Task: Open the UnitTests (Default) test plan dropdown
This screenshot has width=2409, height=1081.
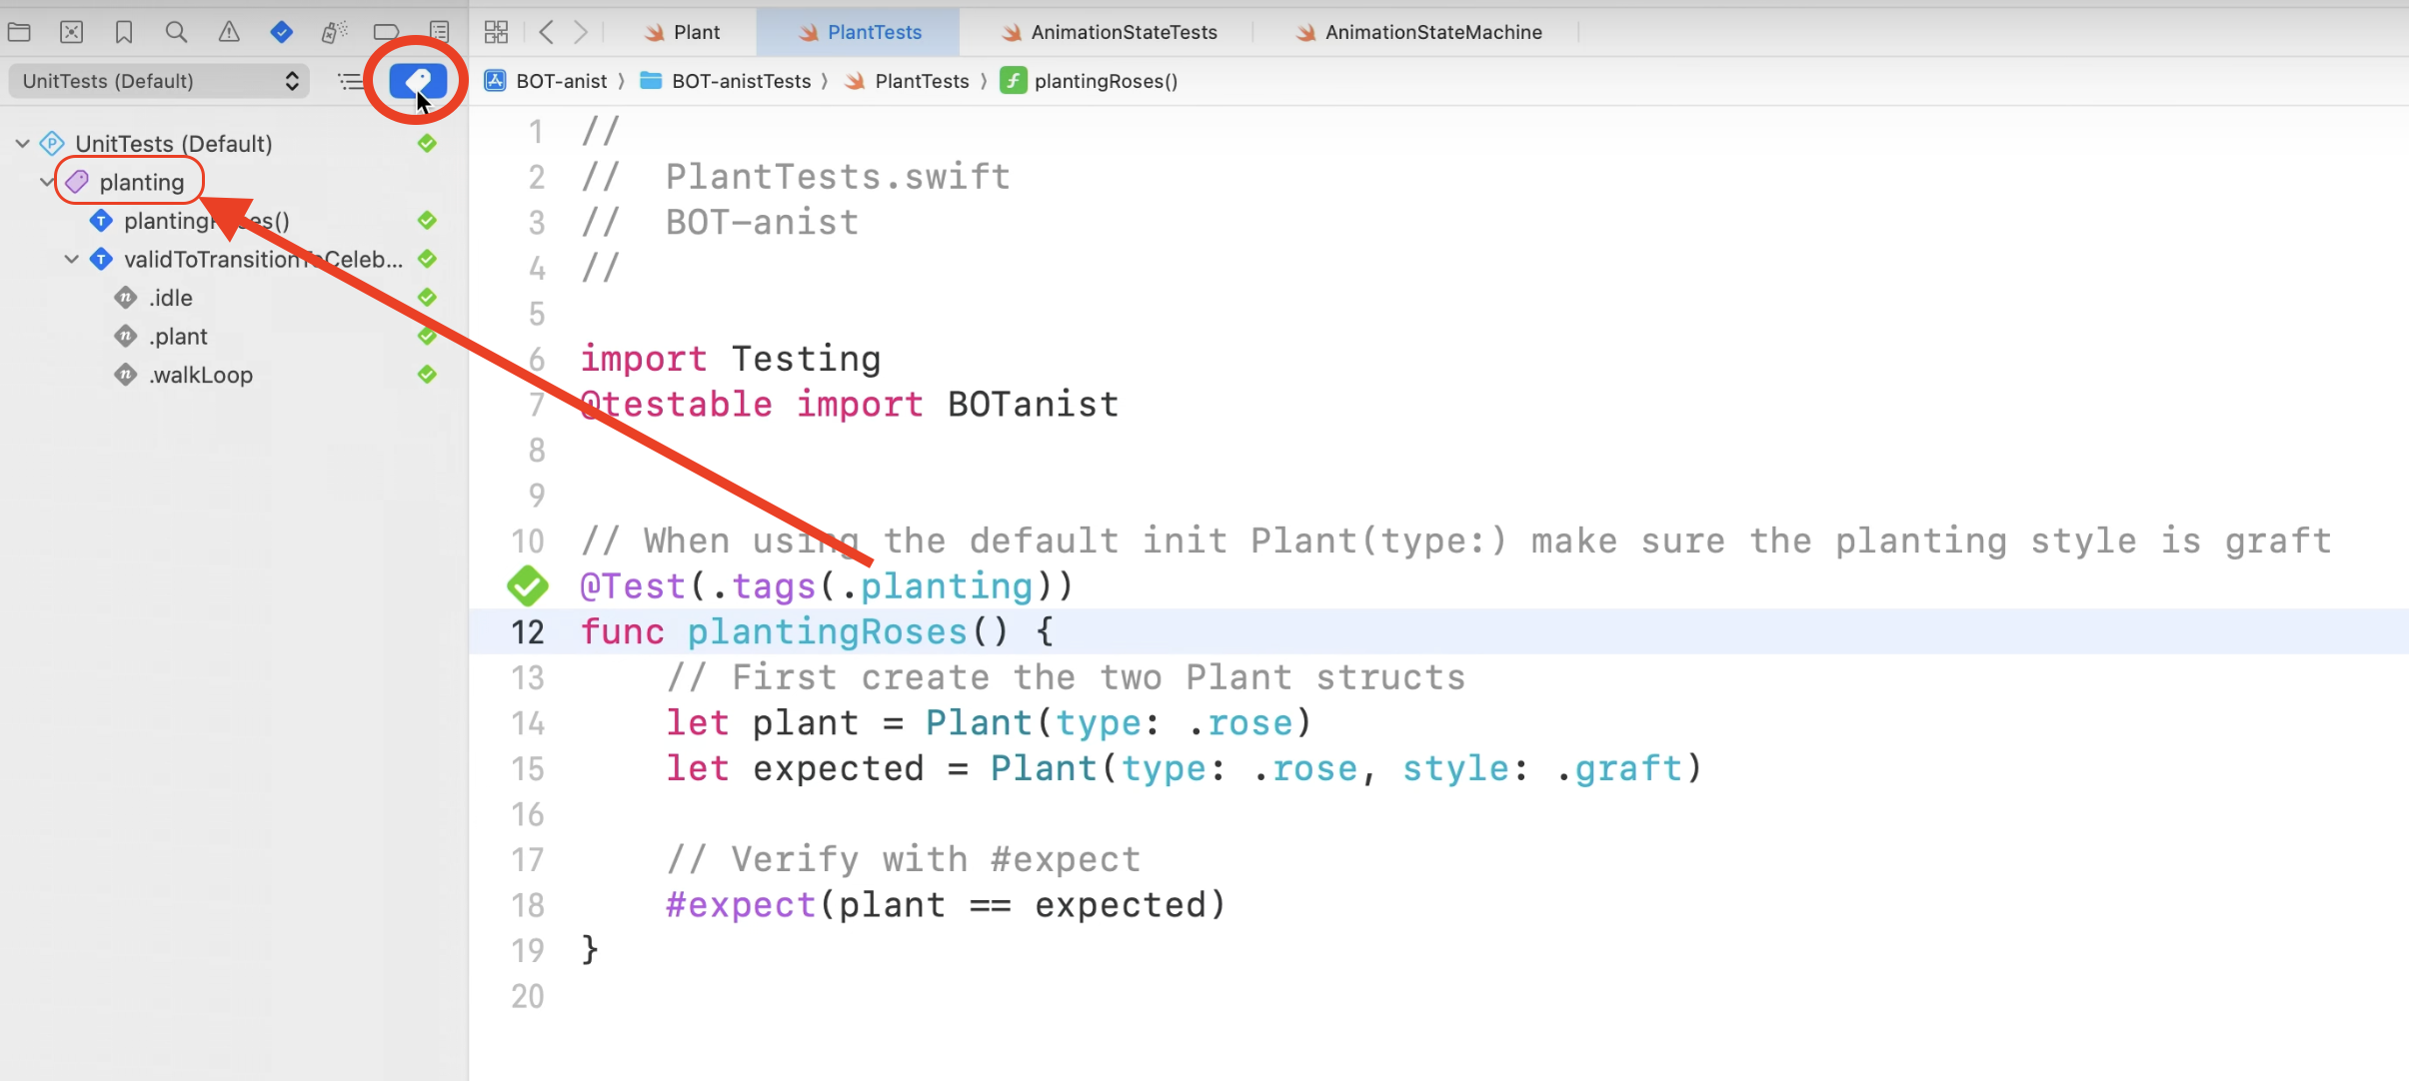Action: tap(160, 81)
